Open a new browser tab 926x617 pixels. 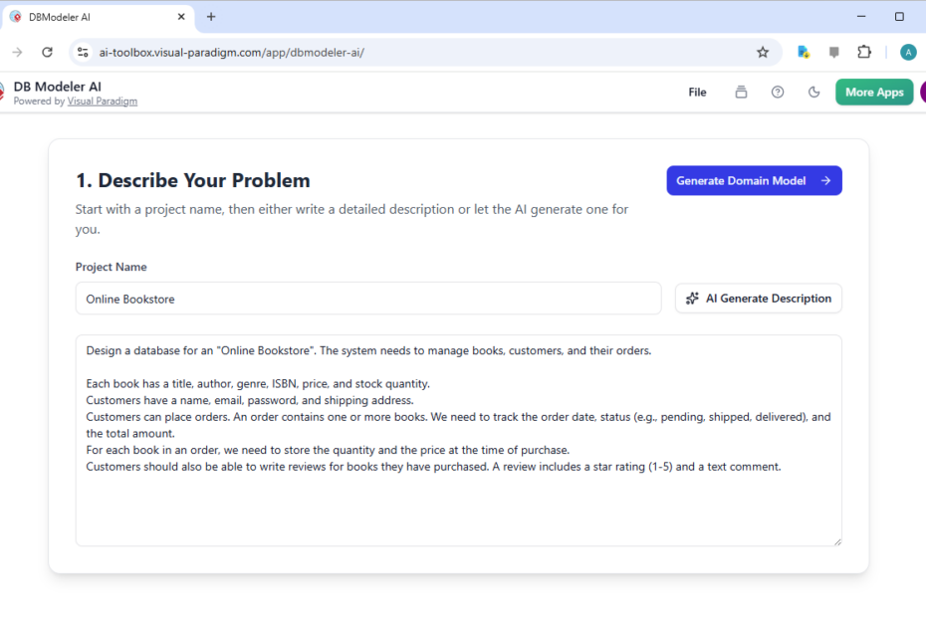point(210,16)
